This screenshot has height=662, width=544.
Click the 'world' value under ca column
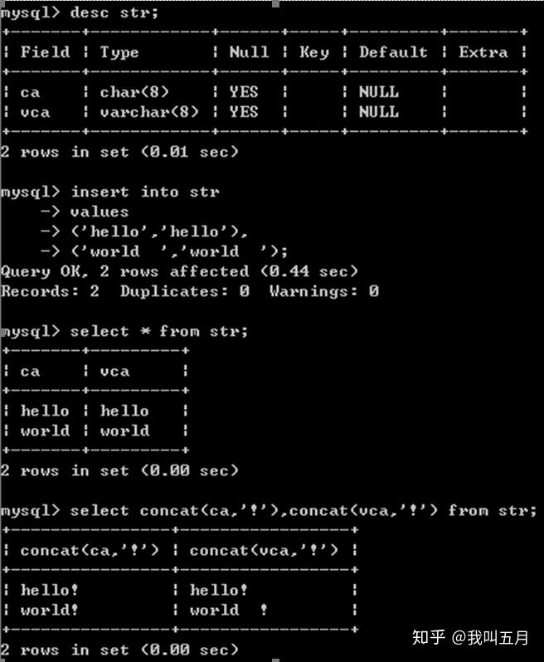pos(45,431)
